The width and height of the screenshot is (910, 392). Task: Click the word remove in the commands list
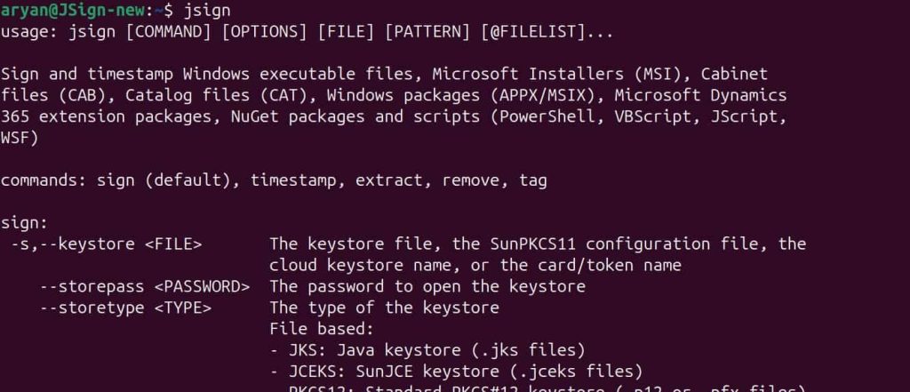click(x=471, y=180)
